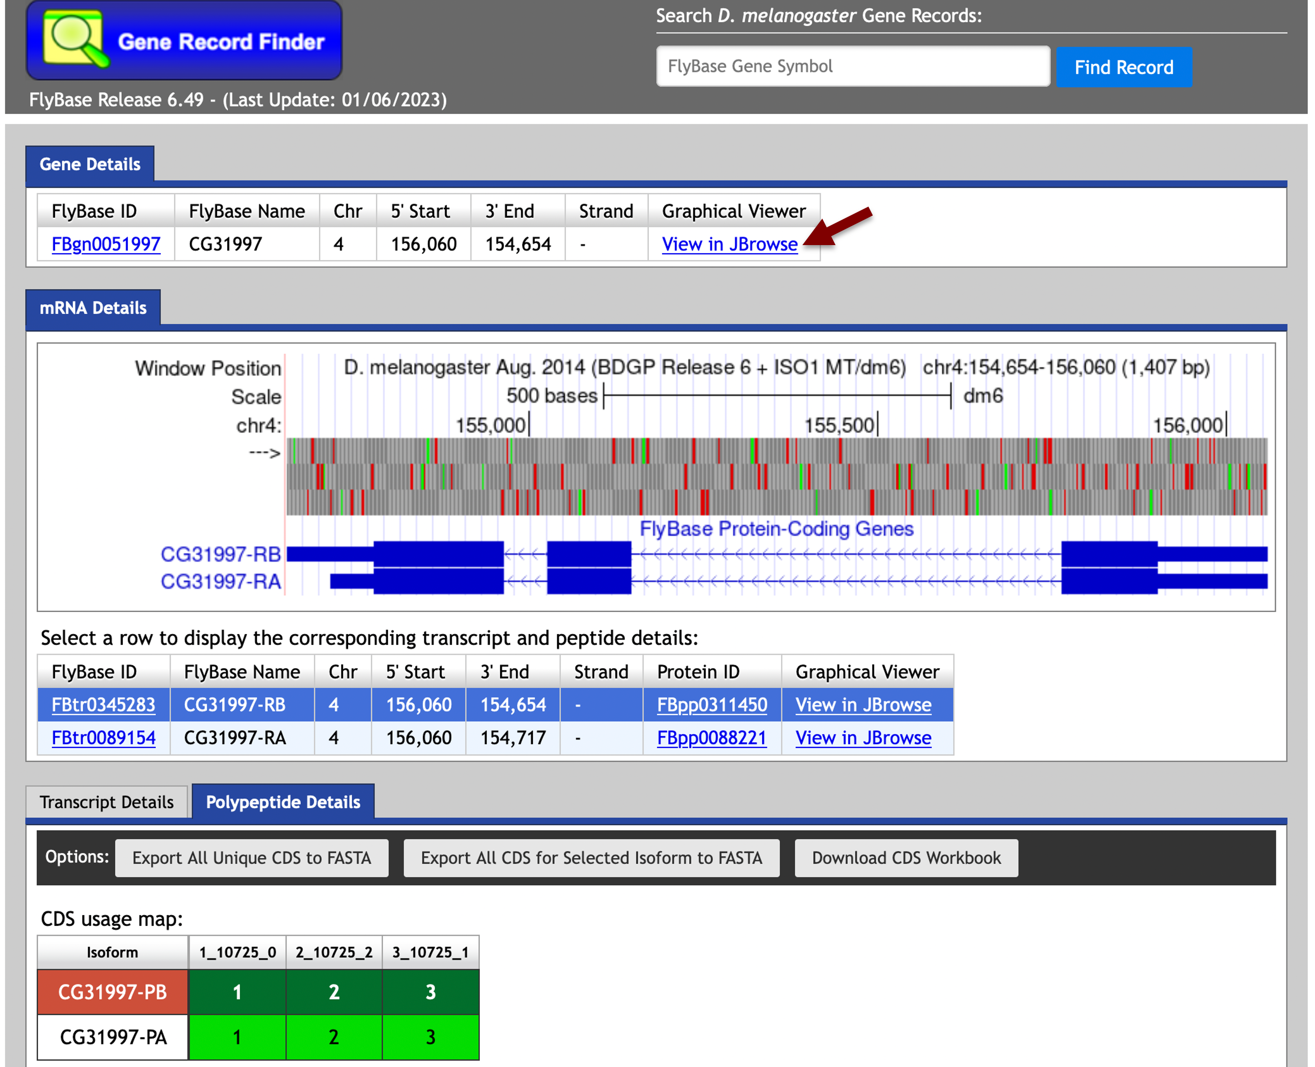Screen dimensions: 1315x1067
Task: Switch to the Polypeptide Details tab
Action: 283,802
